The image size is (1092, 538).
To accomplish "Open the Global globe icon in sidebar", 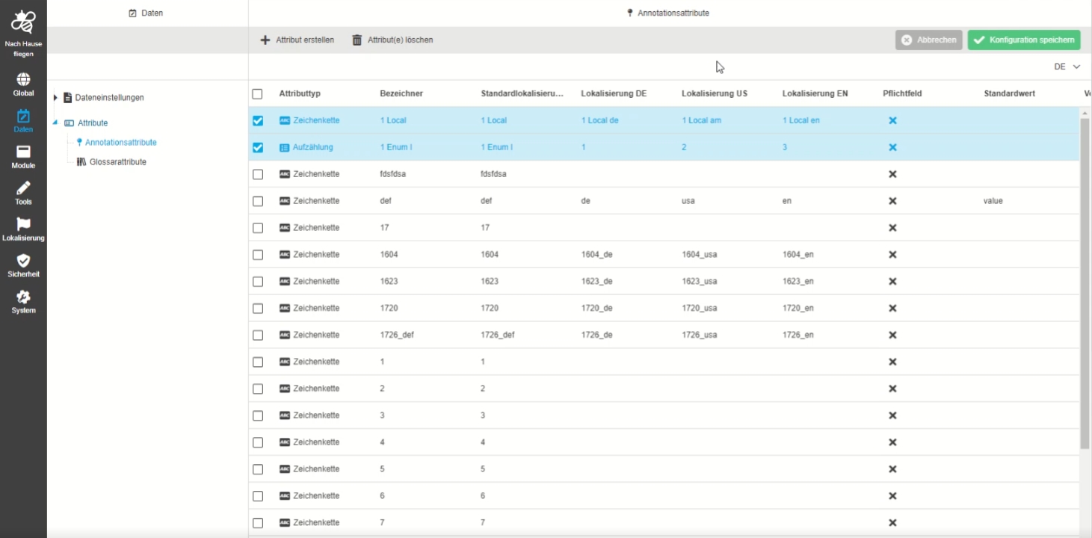I will click(x=23, y=80).
